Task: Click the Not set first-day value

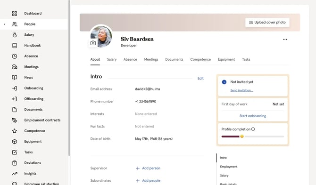Action: [278, 104]
